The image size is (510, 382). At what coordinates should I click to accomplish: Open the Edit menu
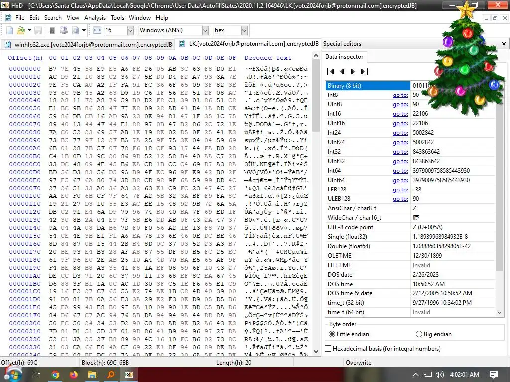[34, 18]
